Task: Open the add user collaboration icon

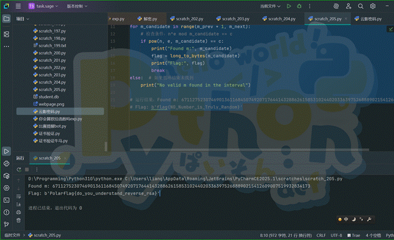Action: coord(348,6)
